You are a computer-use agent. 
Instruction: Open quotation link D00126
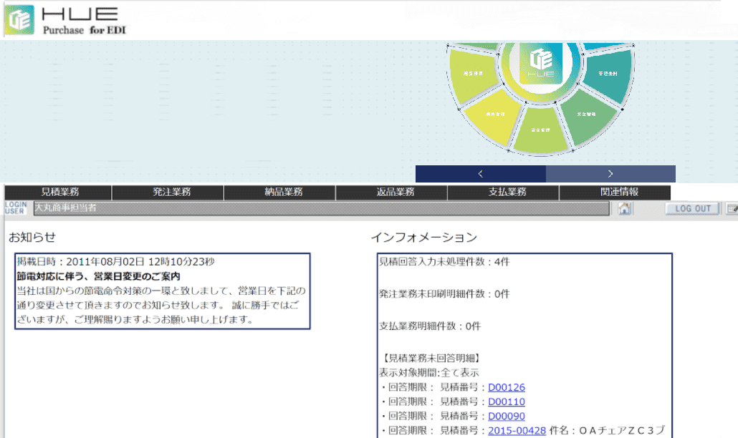tap(507, 387)
